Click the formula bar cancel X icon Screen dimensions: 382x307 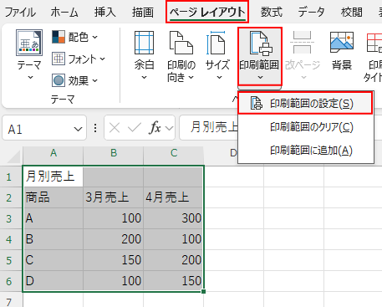pos(115,128)
